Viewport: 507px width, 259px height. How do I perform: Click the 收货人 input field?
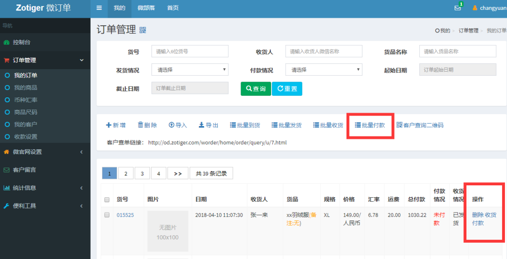click(x=324, y=51)
